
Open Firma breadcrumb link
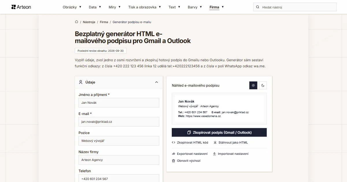[x=104, y=22]
